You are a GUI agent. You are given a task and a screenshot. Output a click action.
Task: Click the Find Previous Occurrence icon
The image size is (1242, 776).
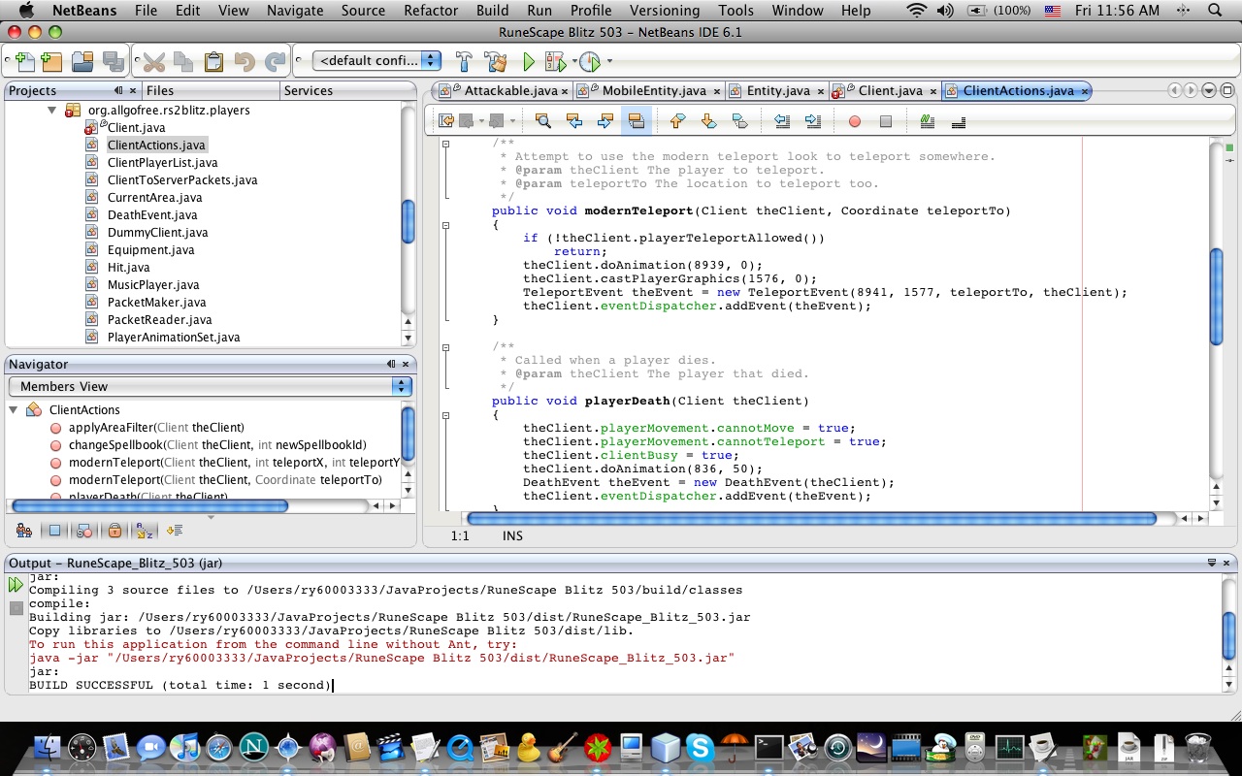pyautogui.click(x=573, y=121)
